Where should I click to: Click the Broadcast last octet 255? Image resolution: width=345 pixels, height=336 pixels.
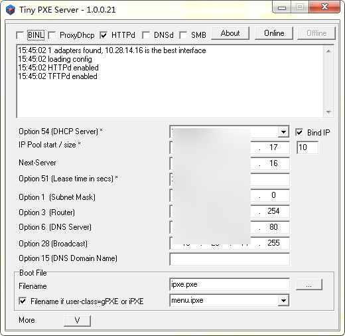point(273,243)
